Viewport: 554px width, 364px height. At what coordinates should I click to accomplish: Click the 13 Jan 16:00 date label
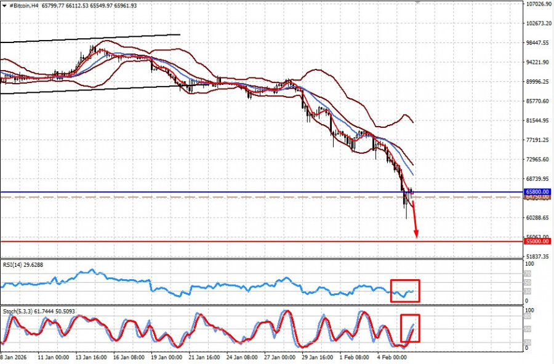click(90, 357)
